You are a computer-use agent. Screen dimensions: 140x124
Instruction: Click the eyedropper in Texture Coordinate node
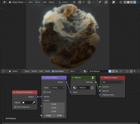[34, 103]
